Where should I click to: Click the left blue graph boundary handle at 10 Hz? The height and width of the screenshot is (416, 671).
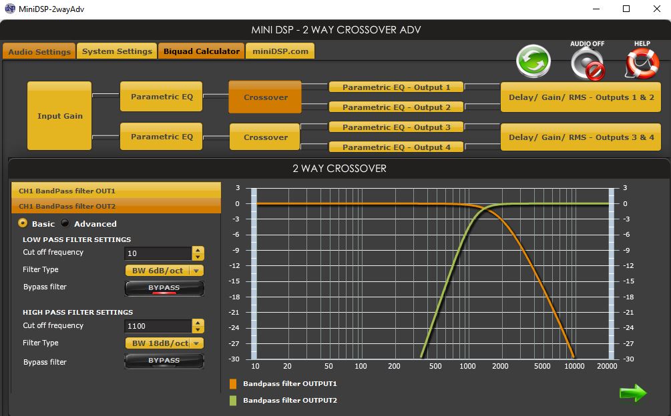[254, 273]
